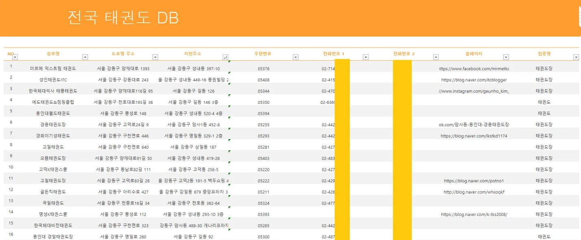The image size is (581, 240).
Task: Select address 서울 강동구 풍성로 148
Action: 123,113
